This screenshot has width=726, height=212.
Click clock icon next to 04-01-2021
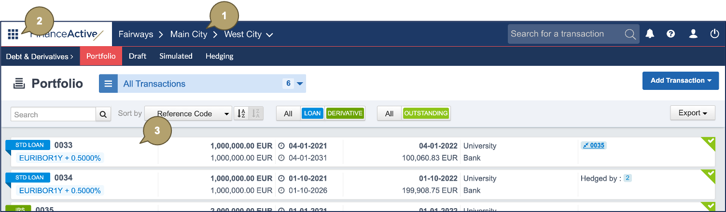[x=282, y=146]
